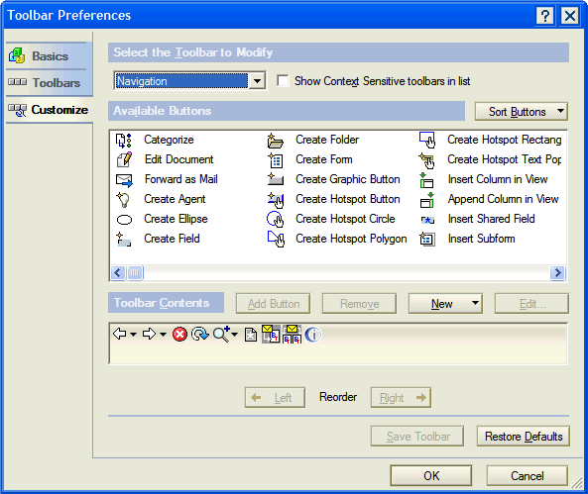Pick the Forward as Mail icon
The height and width of the screenshot is (494, 588).
[124, 180]
